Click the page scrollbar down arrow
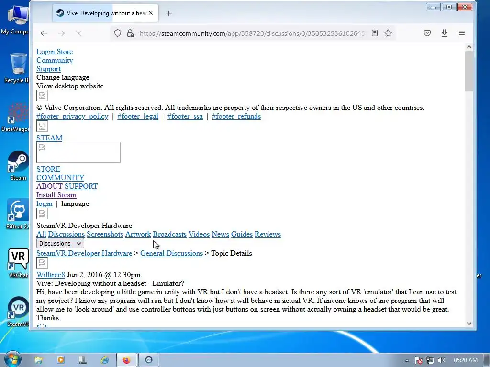This screenshot has height=367, width=490. click(469, 324)
